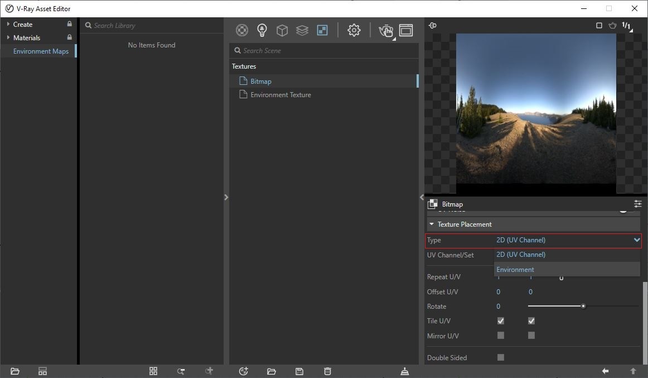This screenshot has width=648, height=378.
Task: Select Environment option in Type dropdown
Action: pos(567,269)
